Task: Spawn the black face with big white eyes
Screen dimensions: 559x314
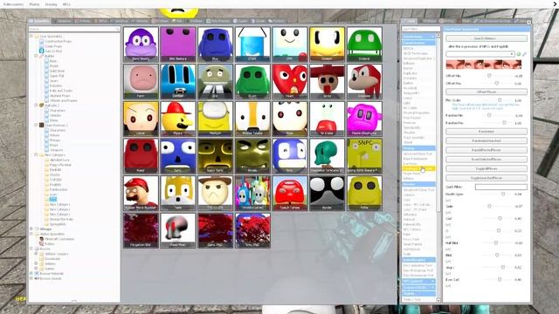Action: [x=327, y=193]
